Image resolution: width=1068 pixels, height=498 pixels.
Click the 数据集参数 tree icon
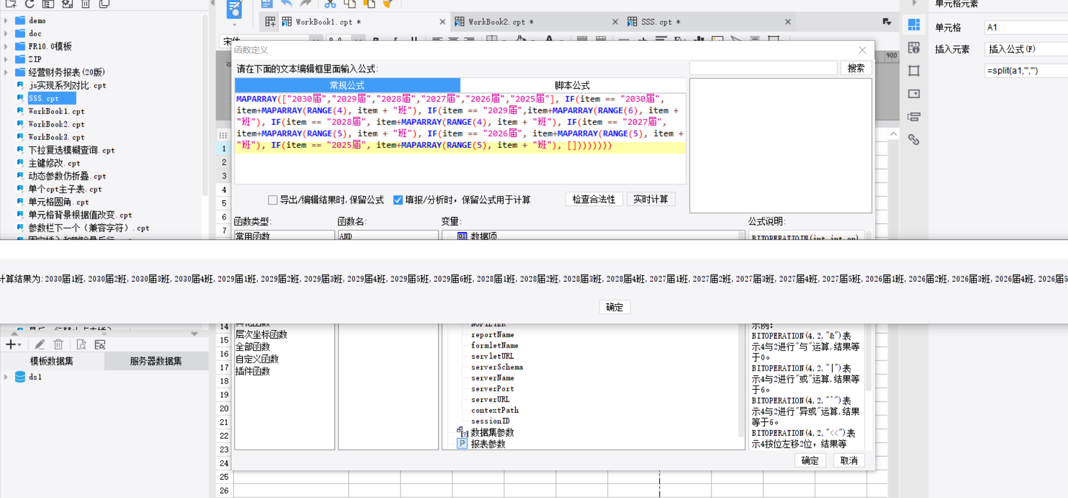(462, 432)
